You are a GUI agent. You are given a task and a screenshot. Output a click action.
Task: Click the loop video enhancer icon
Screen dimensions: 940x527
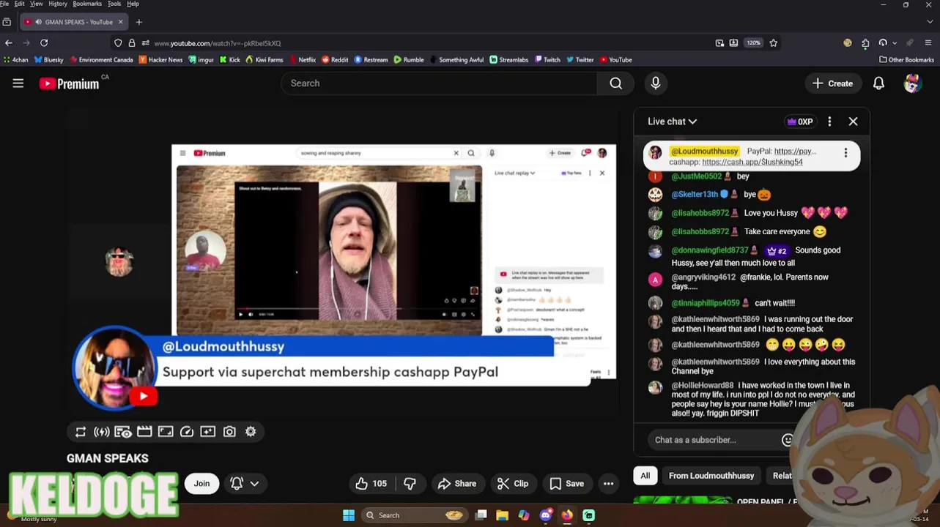[x=81, y=432]
